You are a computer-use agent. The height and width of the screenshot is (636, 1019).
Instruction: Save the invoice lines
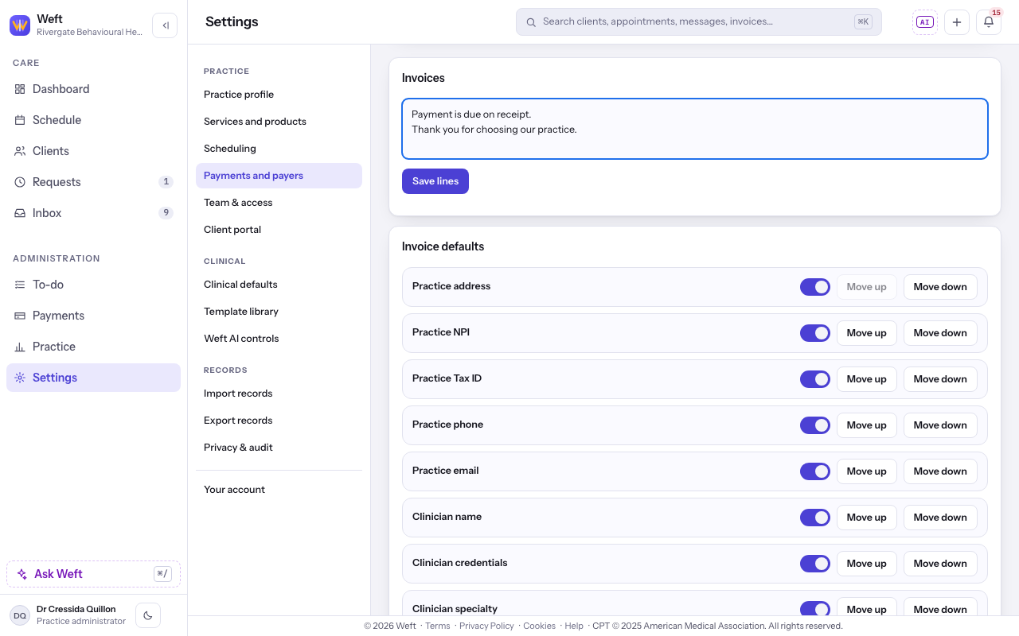tap(435, 181)
